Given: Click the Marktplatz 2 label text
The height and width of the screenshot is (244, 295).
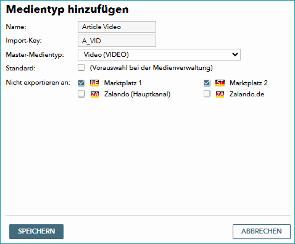Looking at the screenshot, I should 249,83.
